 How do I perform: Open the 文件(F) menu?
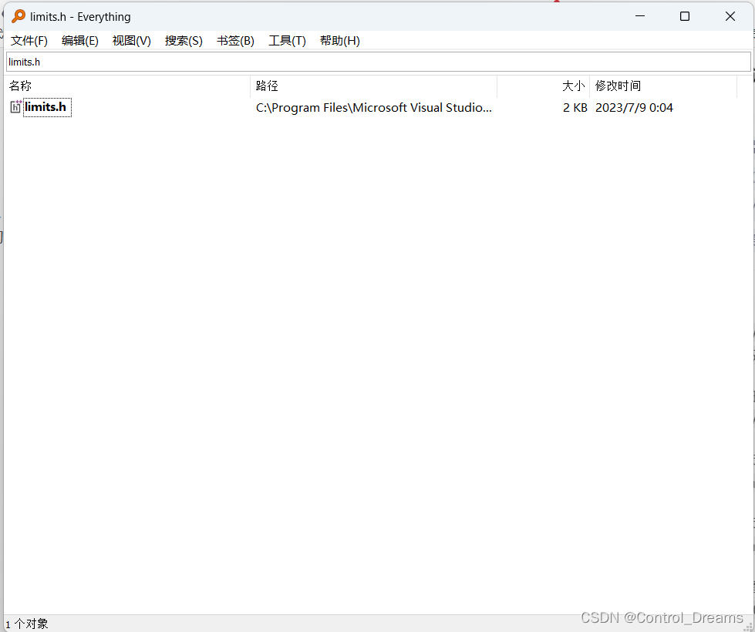(x=29, y=41)
